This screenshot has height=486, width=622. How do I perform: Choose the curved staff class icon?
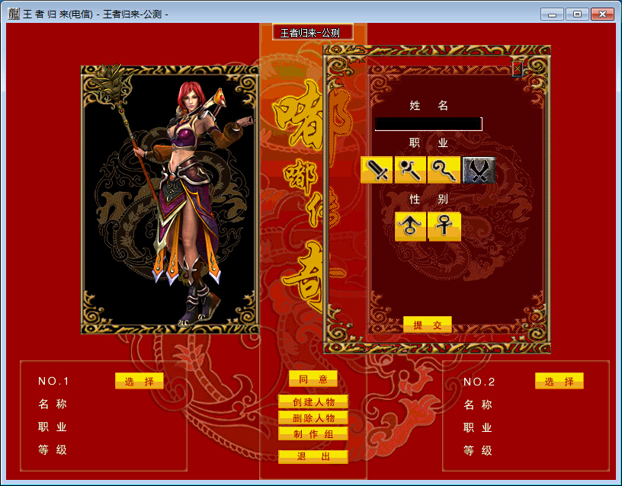444,170
